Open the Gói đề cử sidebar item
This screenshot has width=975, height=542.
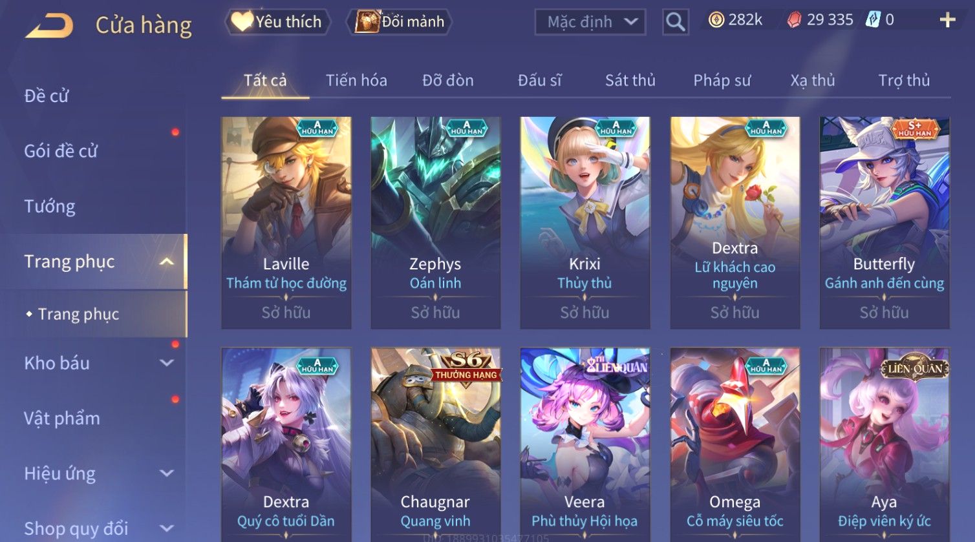[x=61, y=151]
